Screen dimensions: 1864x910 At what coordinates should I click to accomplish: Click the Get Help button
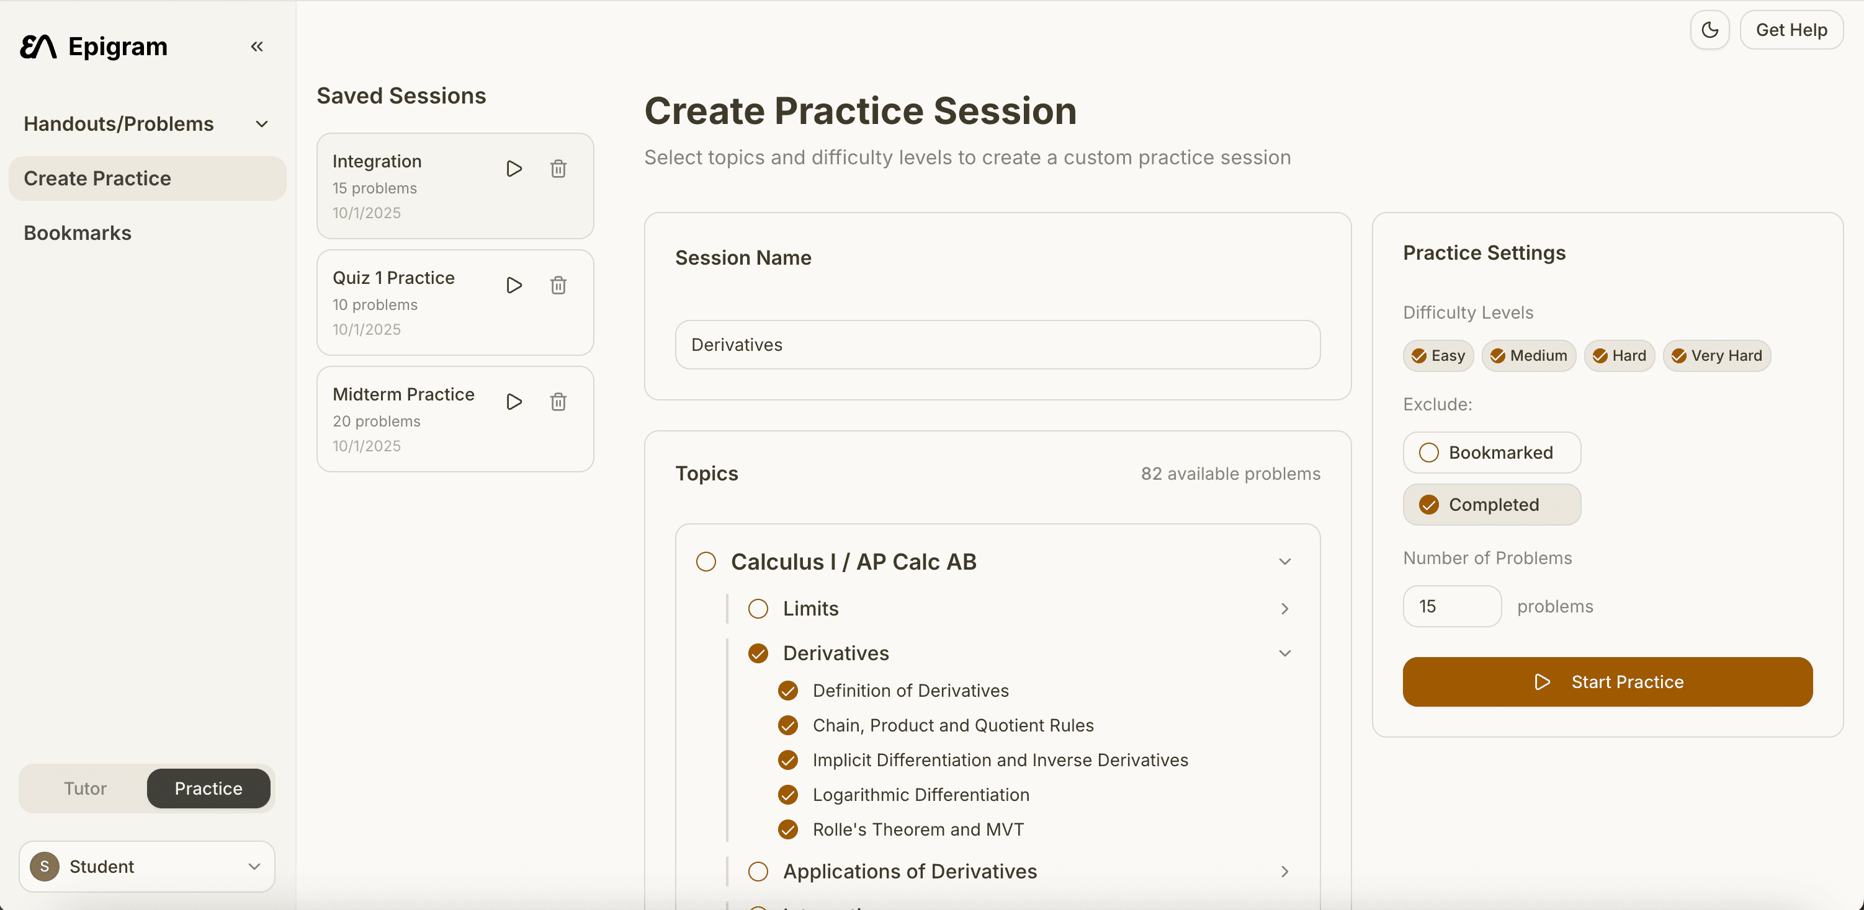(x=1791, y=30)
